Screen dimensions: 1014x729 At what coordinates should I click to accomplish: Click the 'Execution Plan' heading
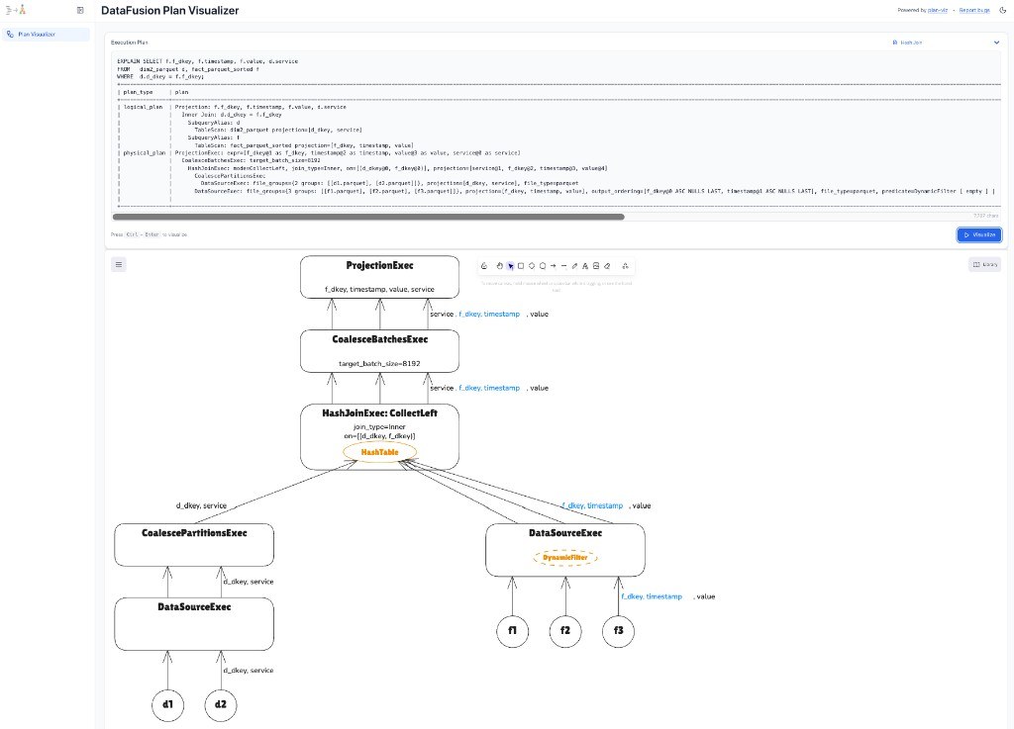[x=130, y=43]
